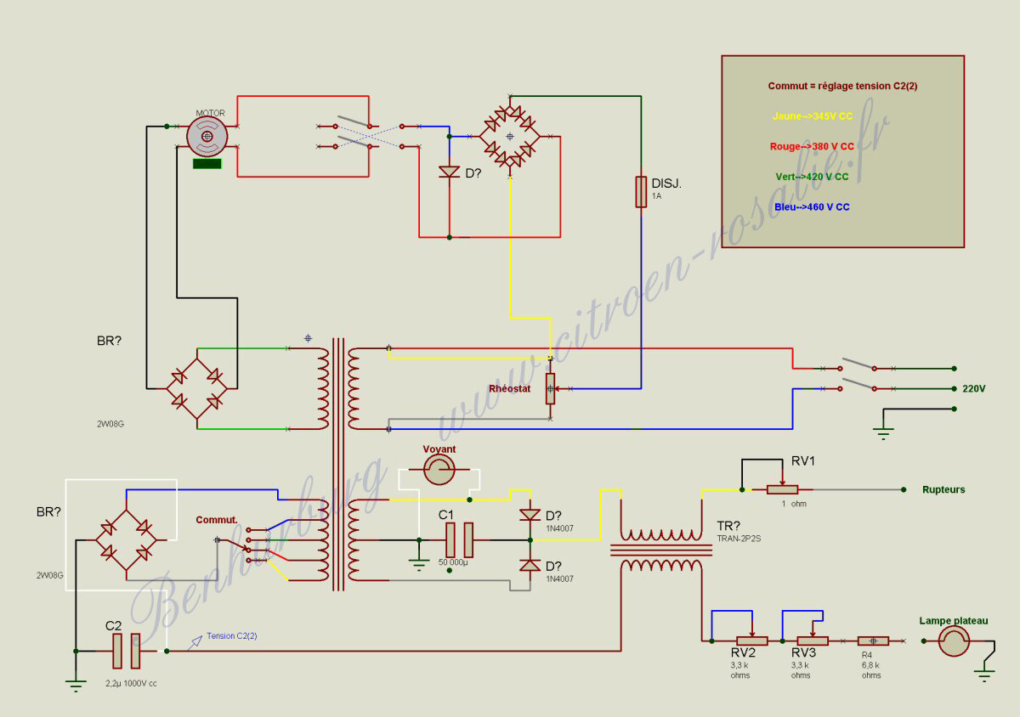
Task: Select the Voyant indicator lamp symbol
Action: (x=440, y=469)
